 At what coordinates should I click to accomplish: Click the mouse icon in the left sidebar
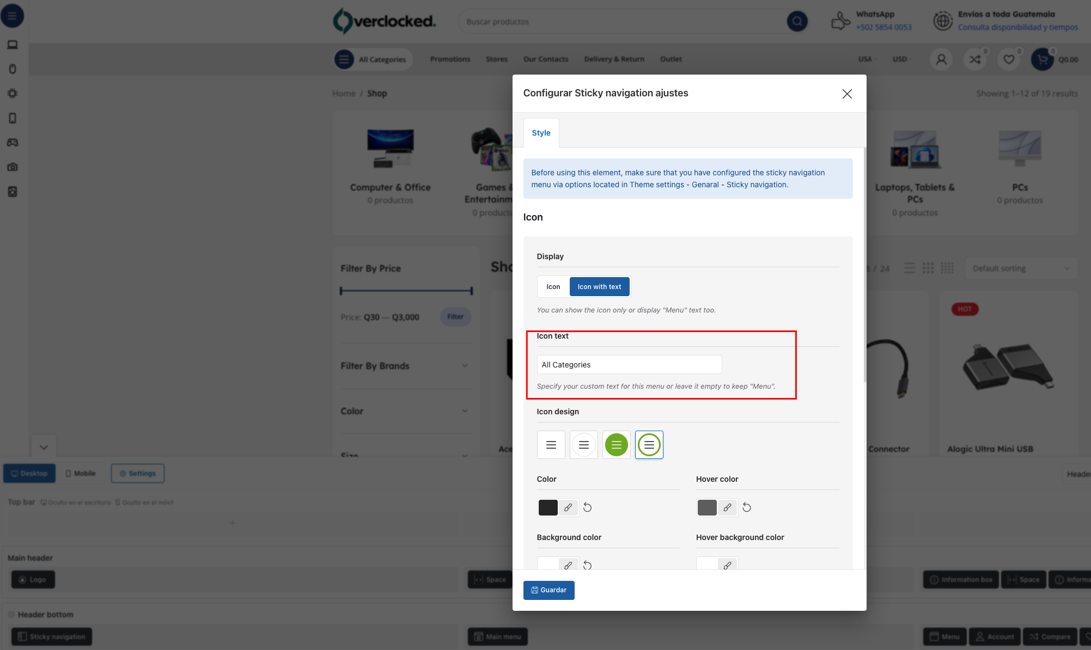(x=13, y=69)
